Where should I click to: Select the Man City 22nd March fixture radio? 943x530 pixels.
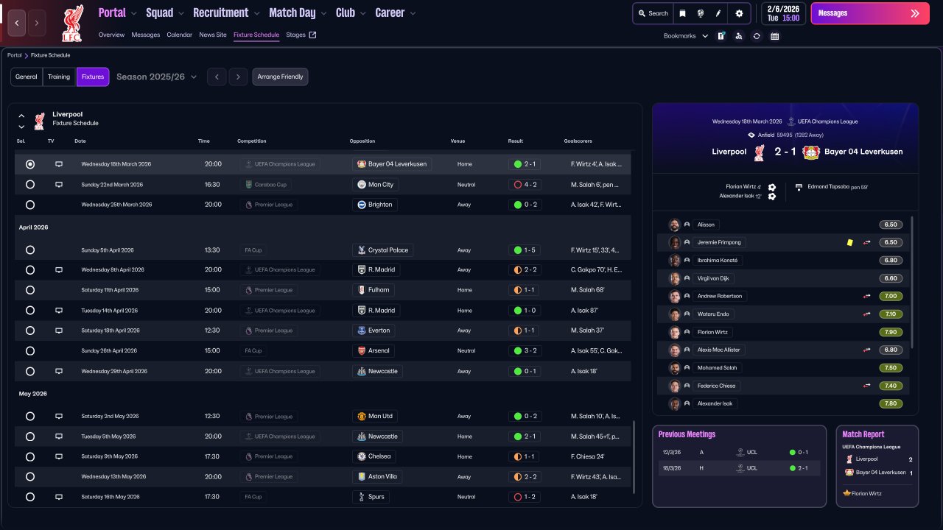[30, 185]
